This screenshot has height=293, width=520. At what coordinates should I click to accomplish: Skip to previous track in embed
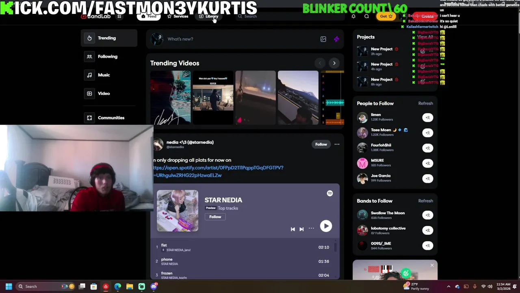tap(292, 229)
